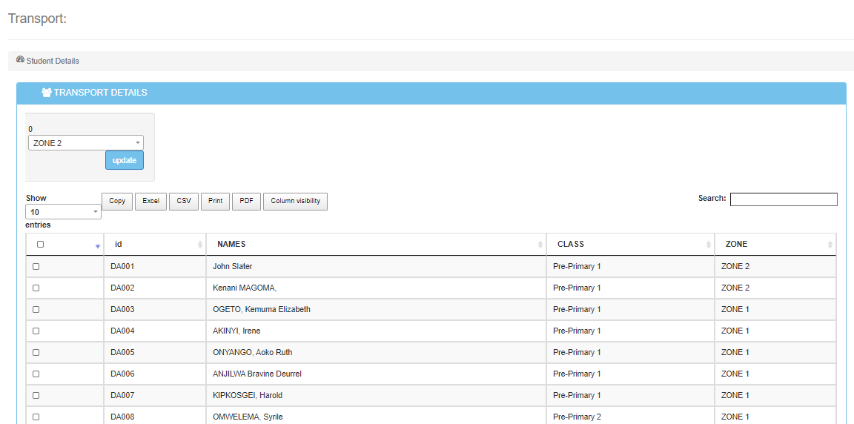Image resolution: width=854 pixels, height=424 pixels.
Task: Click into the Search input field
Action: coord(784,199)
